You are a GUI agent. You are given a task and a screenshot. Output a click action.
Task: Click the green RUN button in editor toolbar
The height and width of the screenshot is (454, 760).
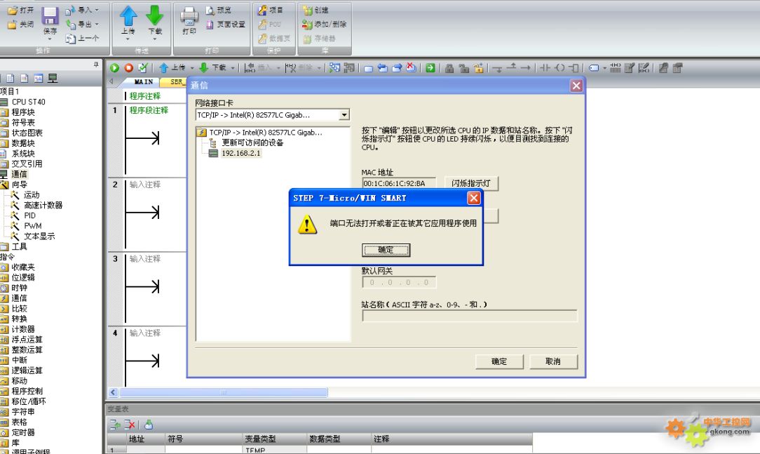(115, 68)
